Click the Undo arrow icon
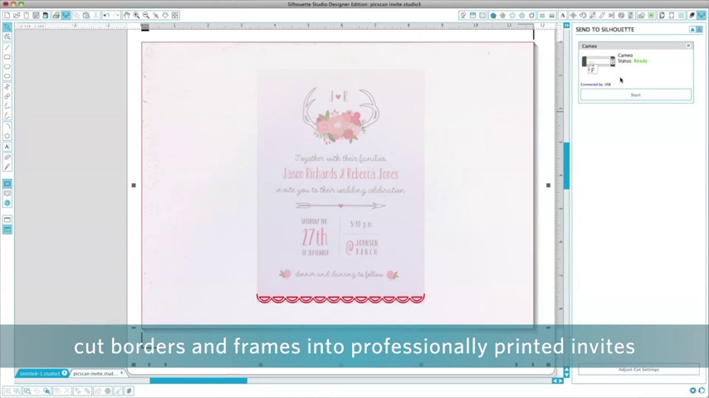The height and width of the screenshot is (398, 709). coord(105,16)
